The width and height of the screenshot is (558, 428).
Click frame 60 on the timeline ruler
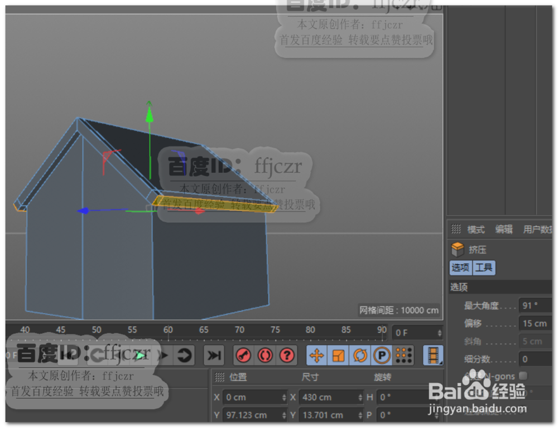168,330
